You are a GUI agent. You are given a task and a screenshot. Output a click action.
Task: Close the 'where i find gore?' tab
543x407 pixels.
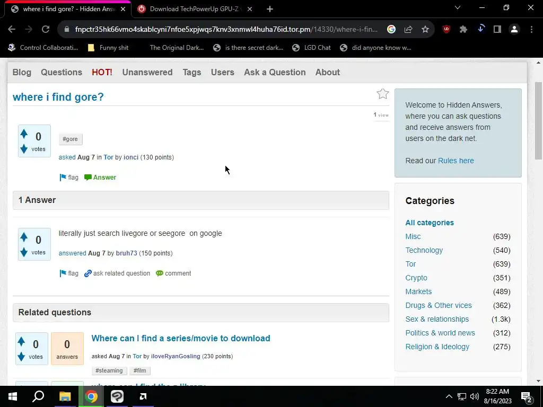tap(123, 10)
